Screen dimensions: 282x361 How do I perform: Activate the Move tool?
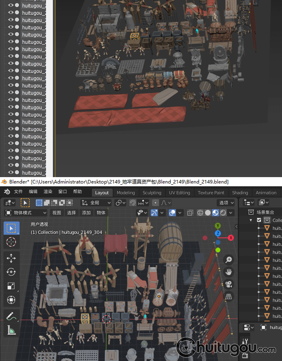11,258
